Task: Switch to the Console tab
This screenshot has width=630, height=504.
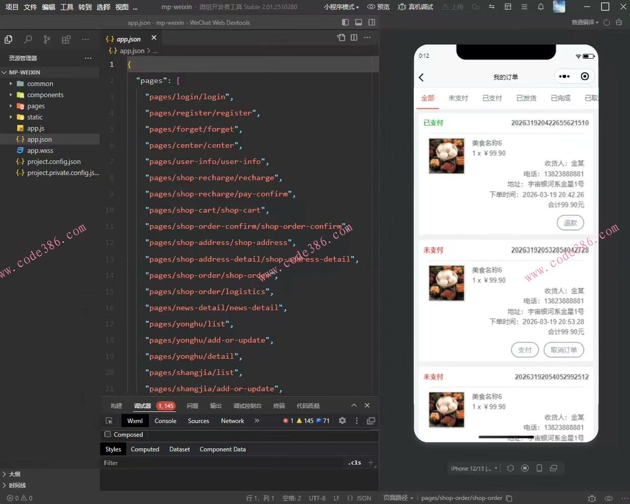Action: click(x=165, y=421)
